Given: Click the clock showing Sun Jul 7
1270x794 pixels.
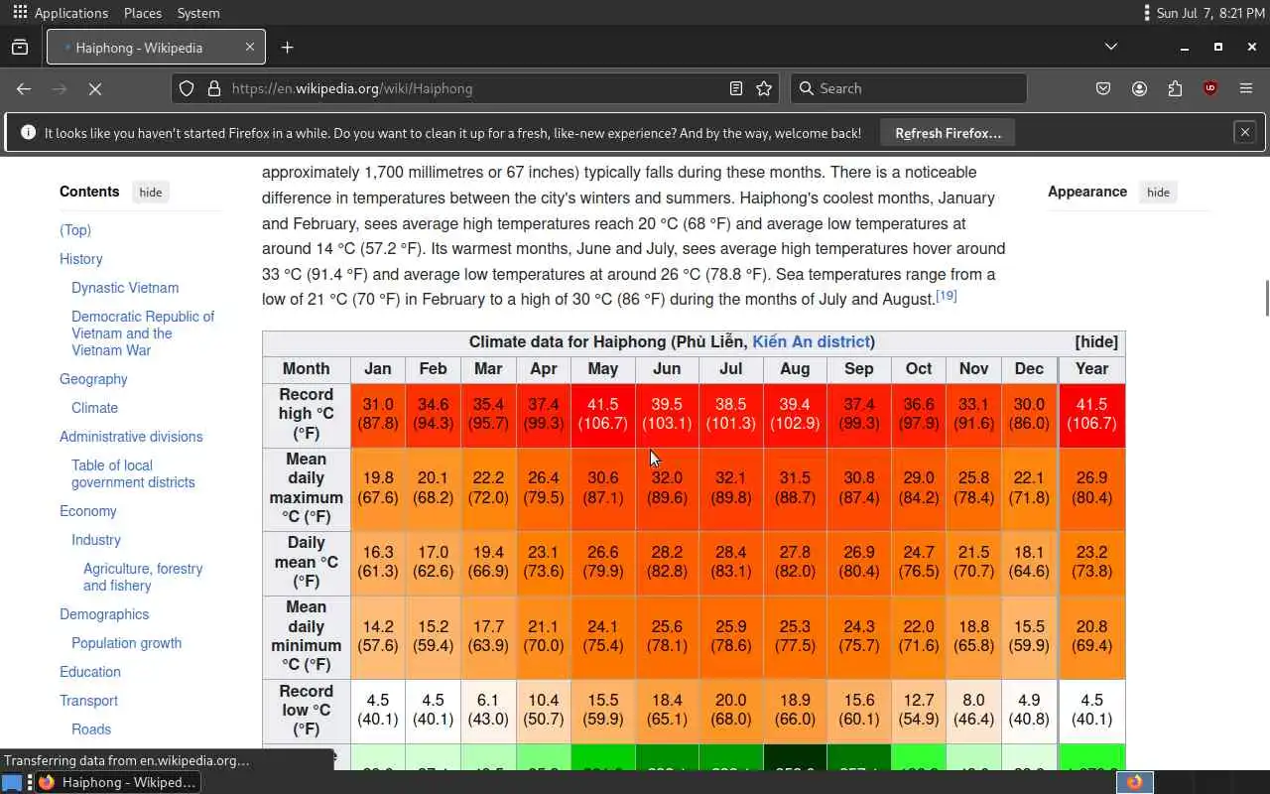Looking at the screenshot, I should click(x=1210, y=13).
